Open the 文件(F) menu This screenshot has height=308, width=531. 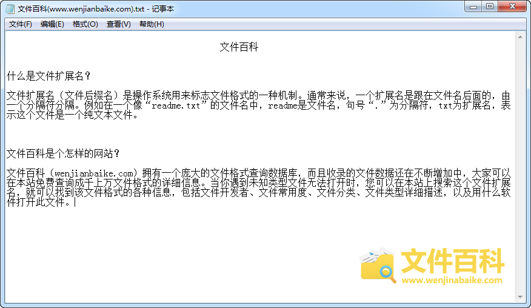[x=21, y=24]
